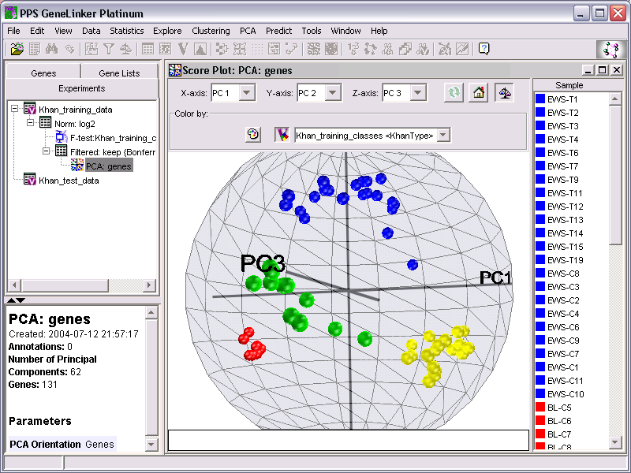Select Khan_training_data in the tree
631x473 pixels.
75,110
